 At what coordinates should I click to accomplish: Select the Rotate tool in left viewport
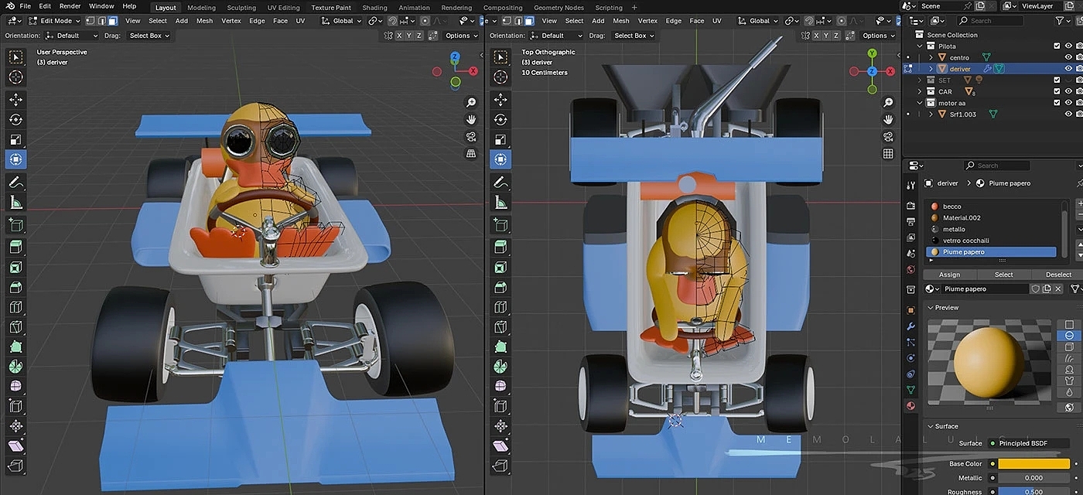pyautogui.click(x=15, y=120)
